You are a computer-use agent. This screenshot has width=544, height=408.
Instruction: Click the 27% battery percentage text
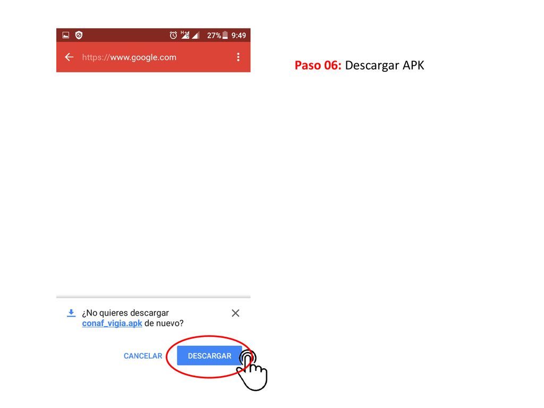[214, 36]
